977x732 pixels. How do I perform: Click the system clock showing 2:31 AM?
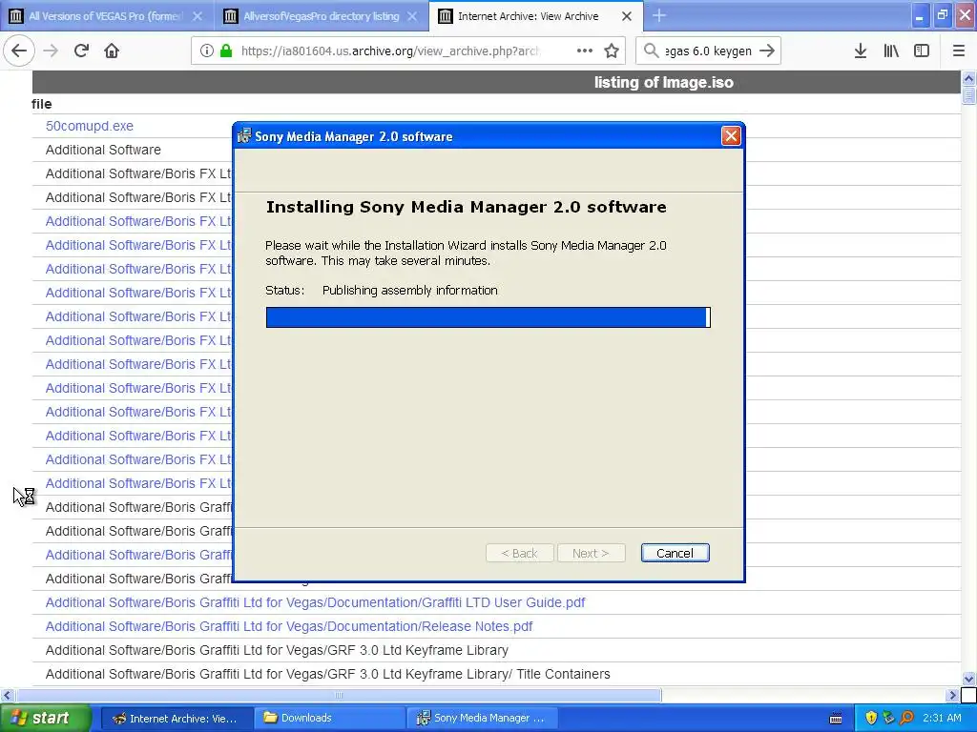click(942, 718)
